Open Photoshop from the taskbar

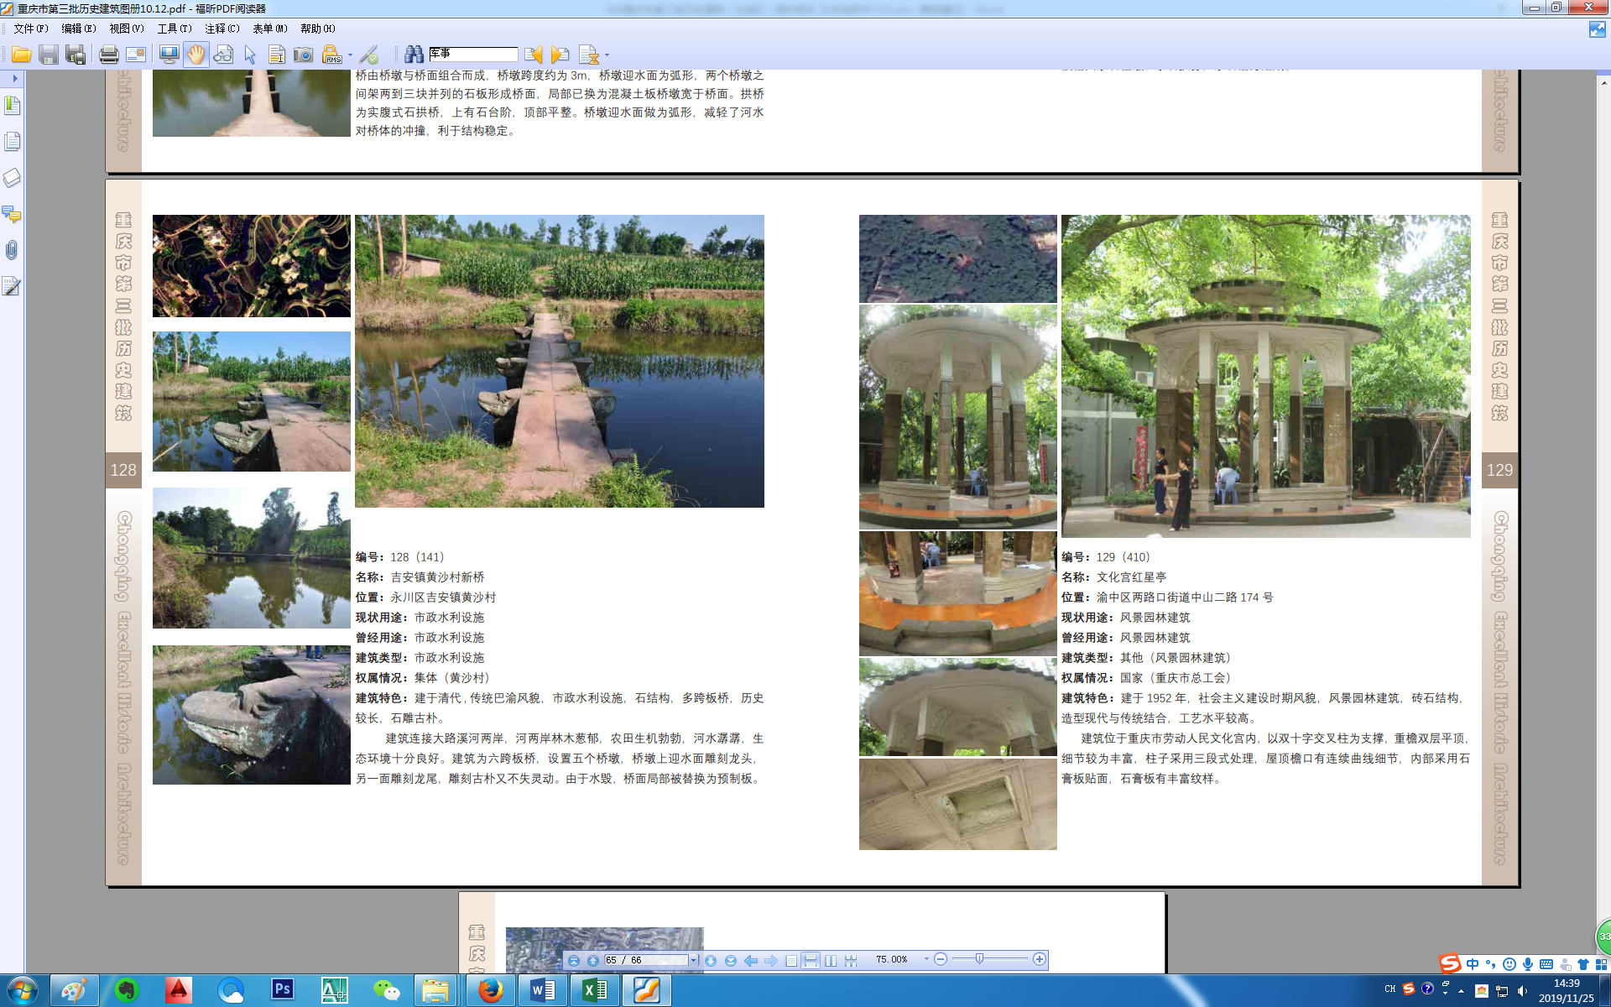pyautogui.click(x=283, y=990)
